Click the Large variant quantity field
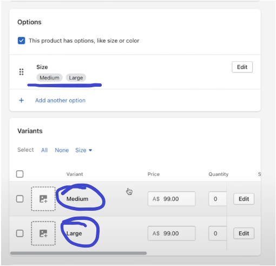Screen dimensions: 276x266 (x=218, y=233)
